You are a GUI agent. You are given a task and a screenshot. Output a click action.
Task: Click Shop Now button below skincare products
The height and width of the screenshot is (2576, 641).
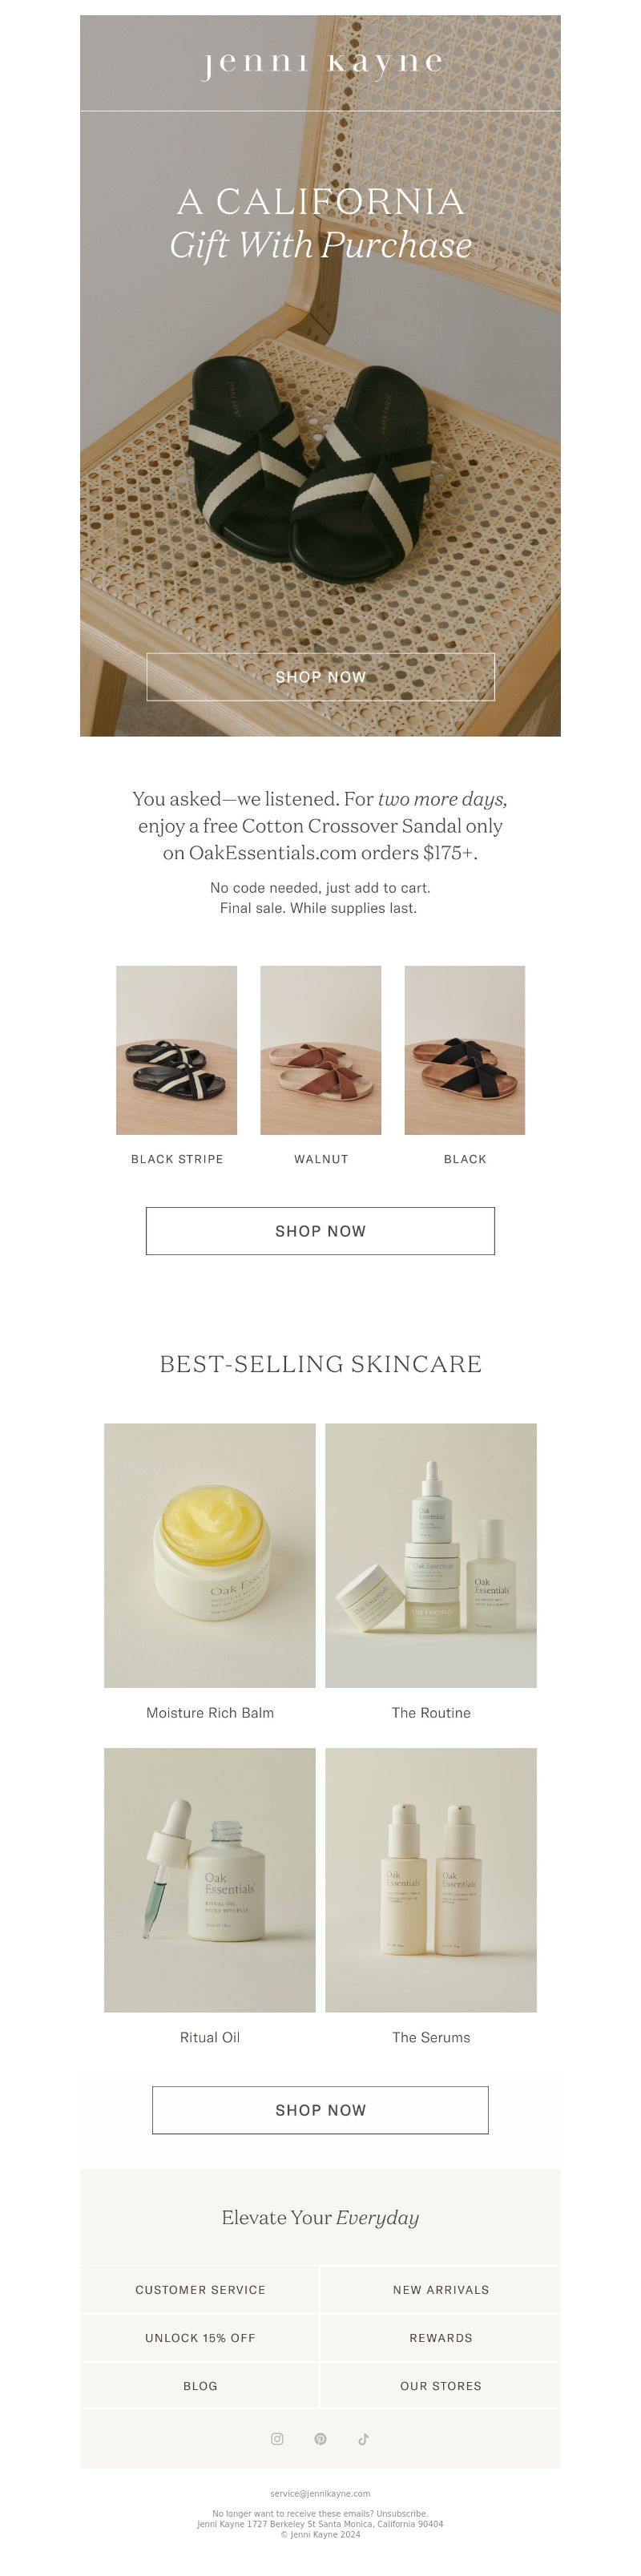pyautogui.click(x=320, y=2110)
